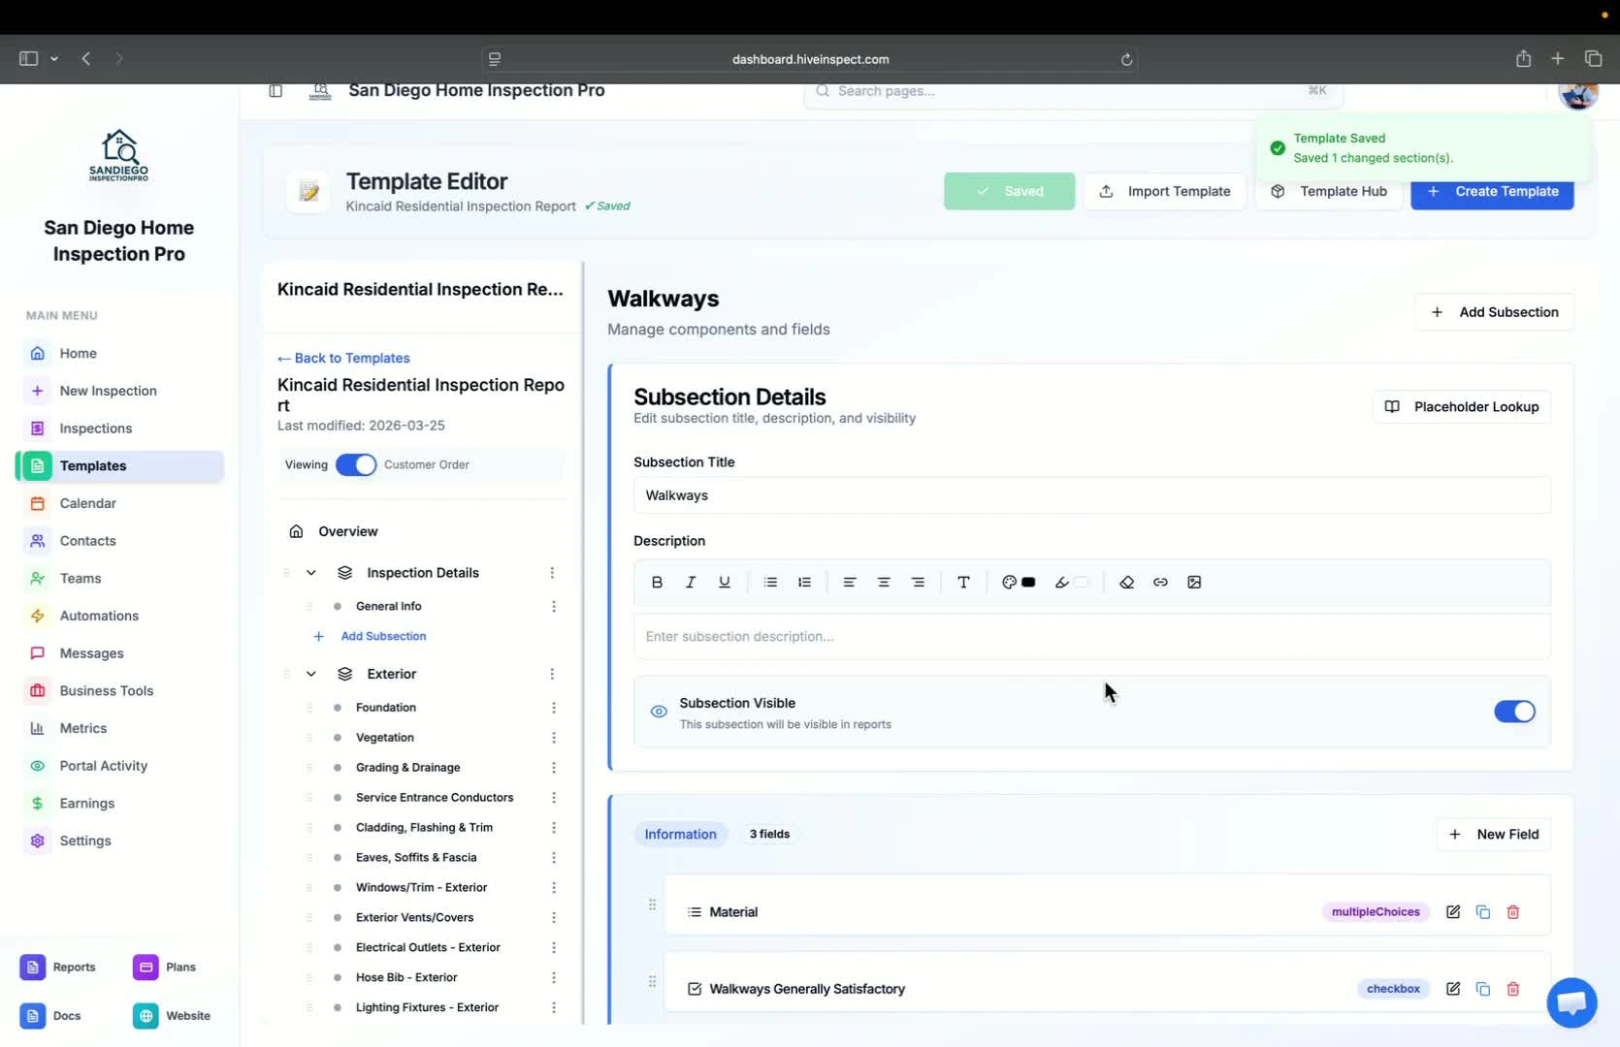Image resolution: width=1620 pixels, height=1047 pixels.
Task: Click Add Subsection button at top right
Action: [1494, 312]
